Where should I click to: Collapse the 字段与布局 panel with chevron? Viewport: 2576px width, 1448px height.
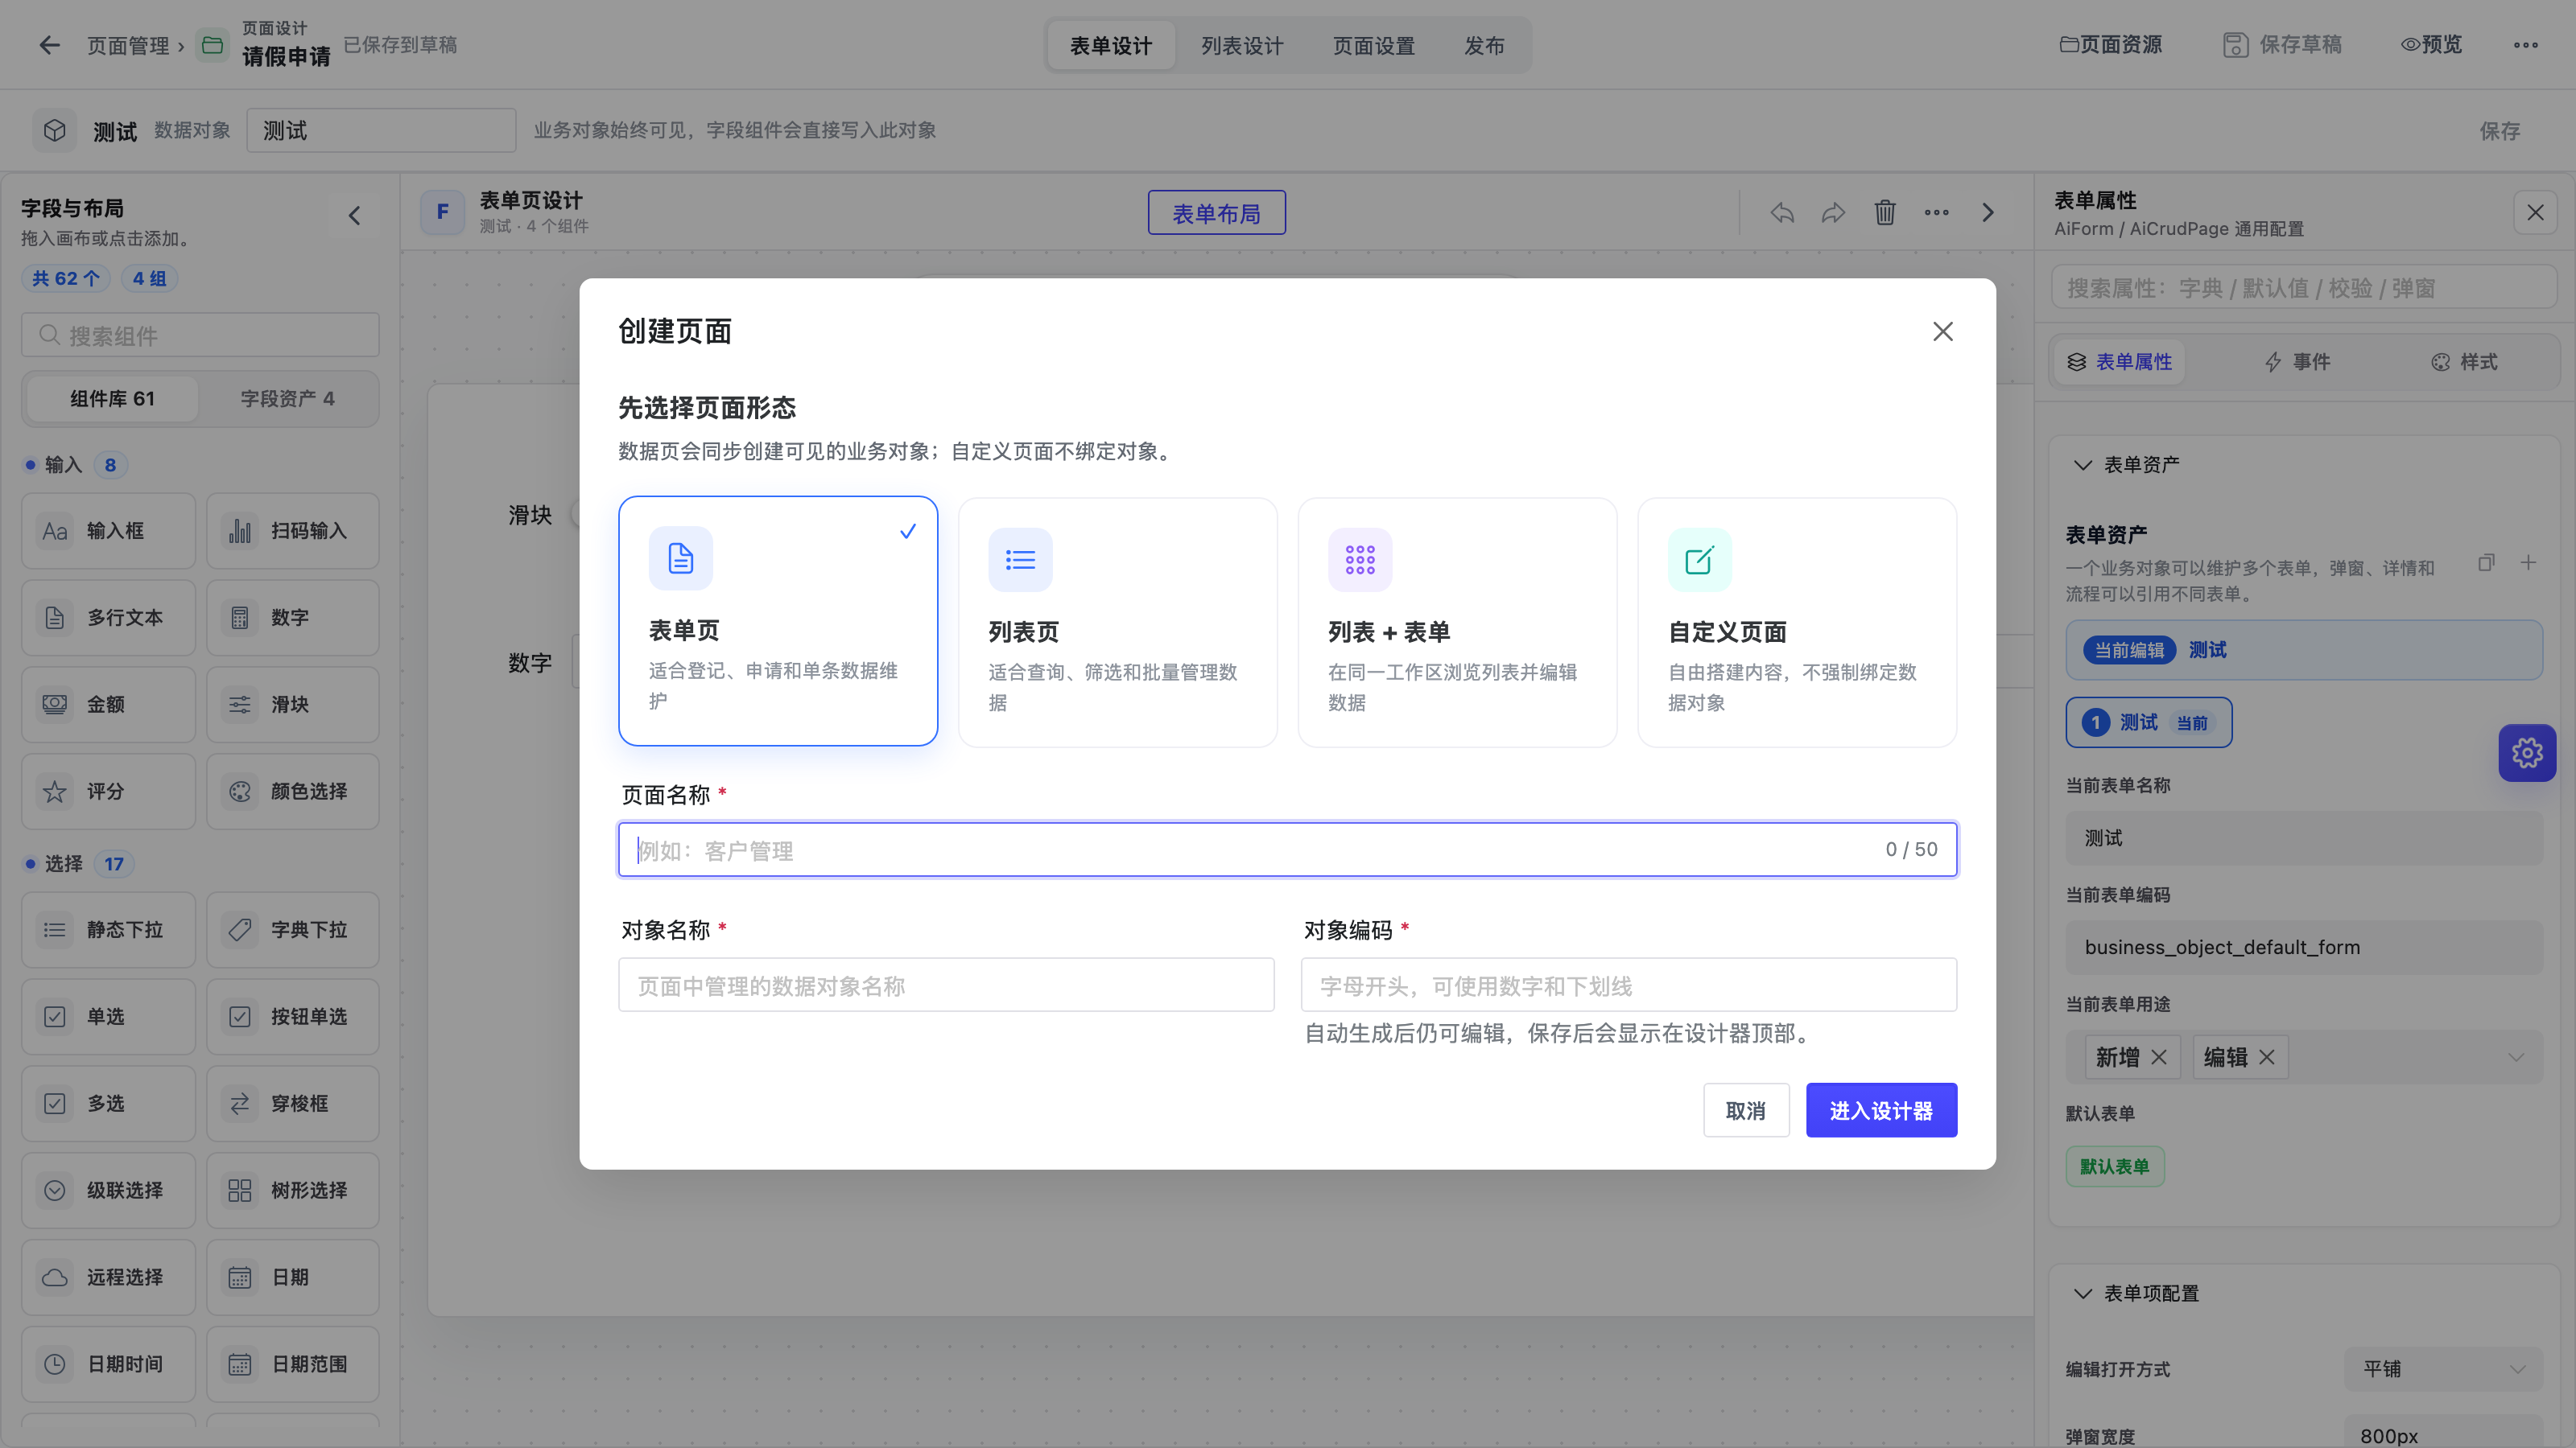[x=354, y=216]
